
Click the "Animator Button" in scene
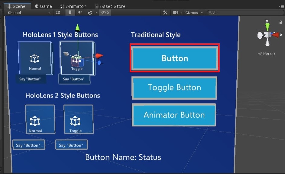coord(174,115)
